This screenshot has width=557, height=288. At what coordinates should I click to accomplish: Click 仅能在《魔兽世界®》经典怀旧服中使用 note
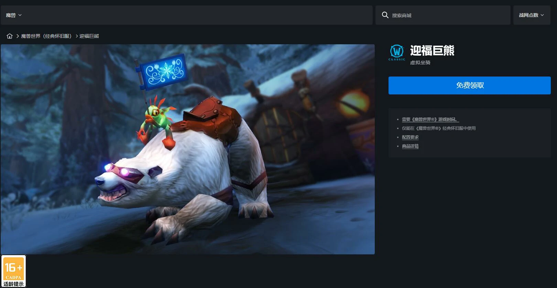pos(439,128)
